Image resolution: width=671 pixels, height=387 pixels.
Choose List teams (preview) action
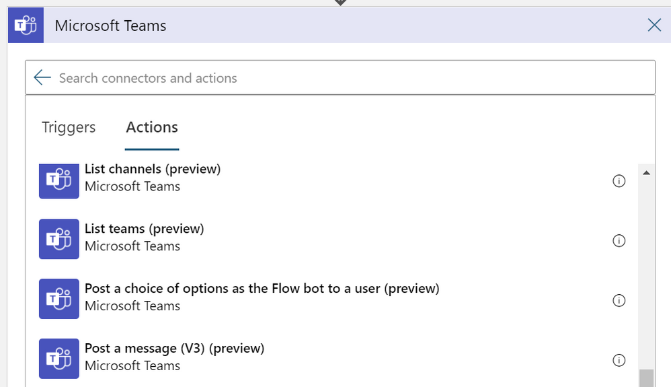pos(144,229)
